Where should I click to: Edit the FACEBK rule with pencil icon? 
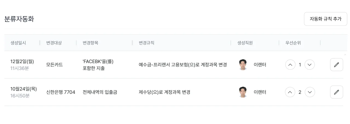(337, 65)
